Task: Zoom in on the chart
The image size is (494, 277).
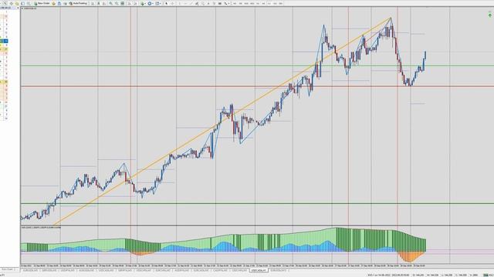Action: (110, 3)
